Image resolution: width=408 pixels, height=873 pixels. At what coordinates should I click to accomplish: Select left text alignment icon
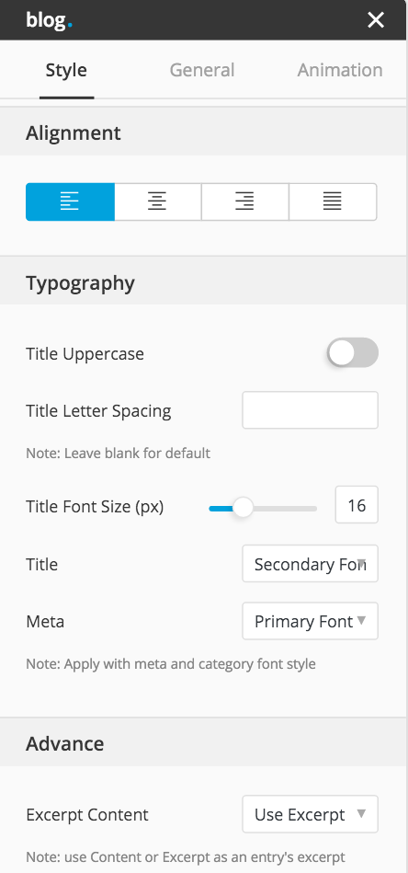tap(70, 201)
